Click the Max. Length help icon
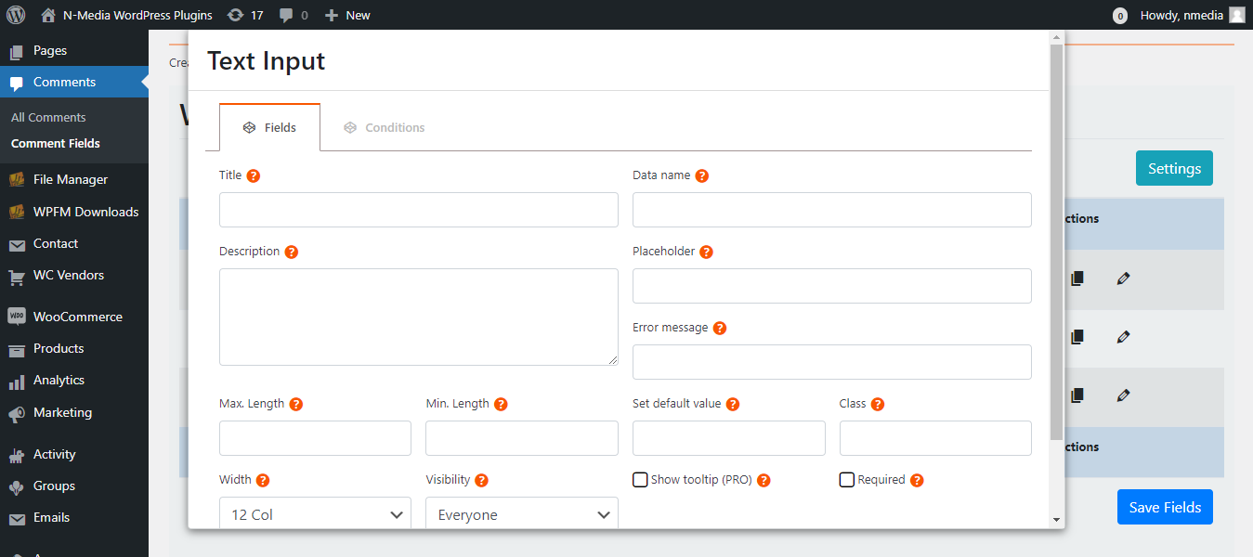This screenshot has width=1253, height=557. pos(296,404)
